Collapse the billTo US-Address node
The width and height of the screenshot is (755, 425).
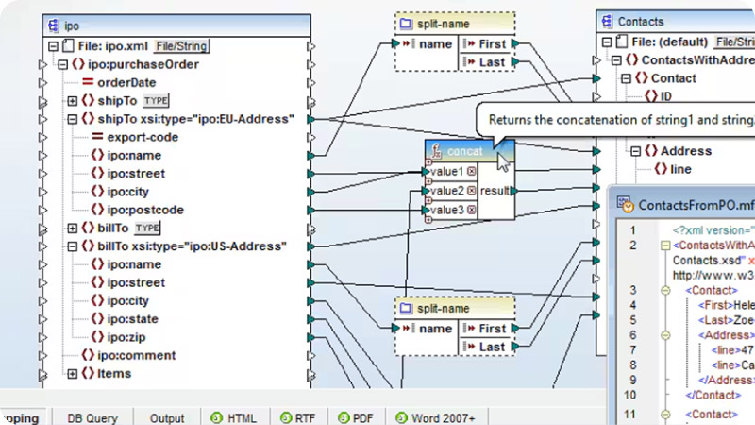(x=73, y=246)
